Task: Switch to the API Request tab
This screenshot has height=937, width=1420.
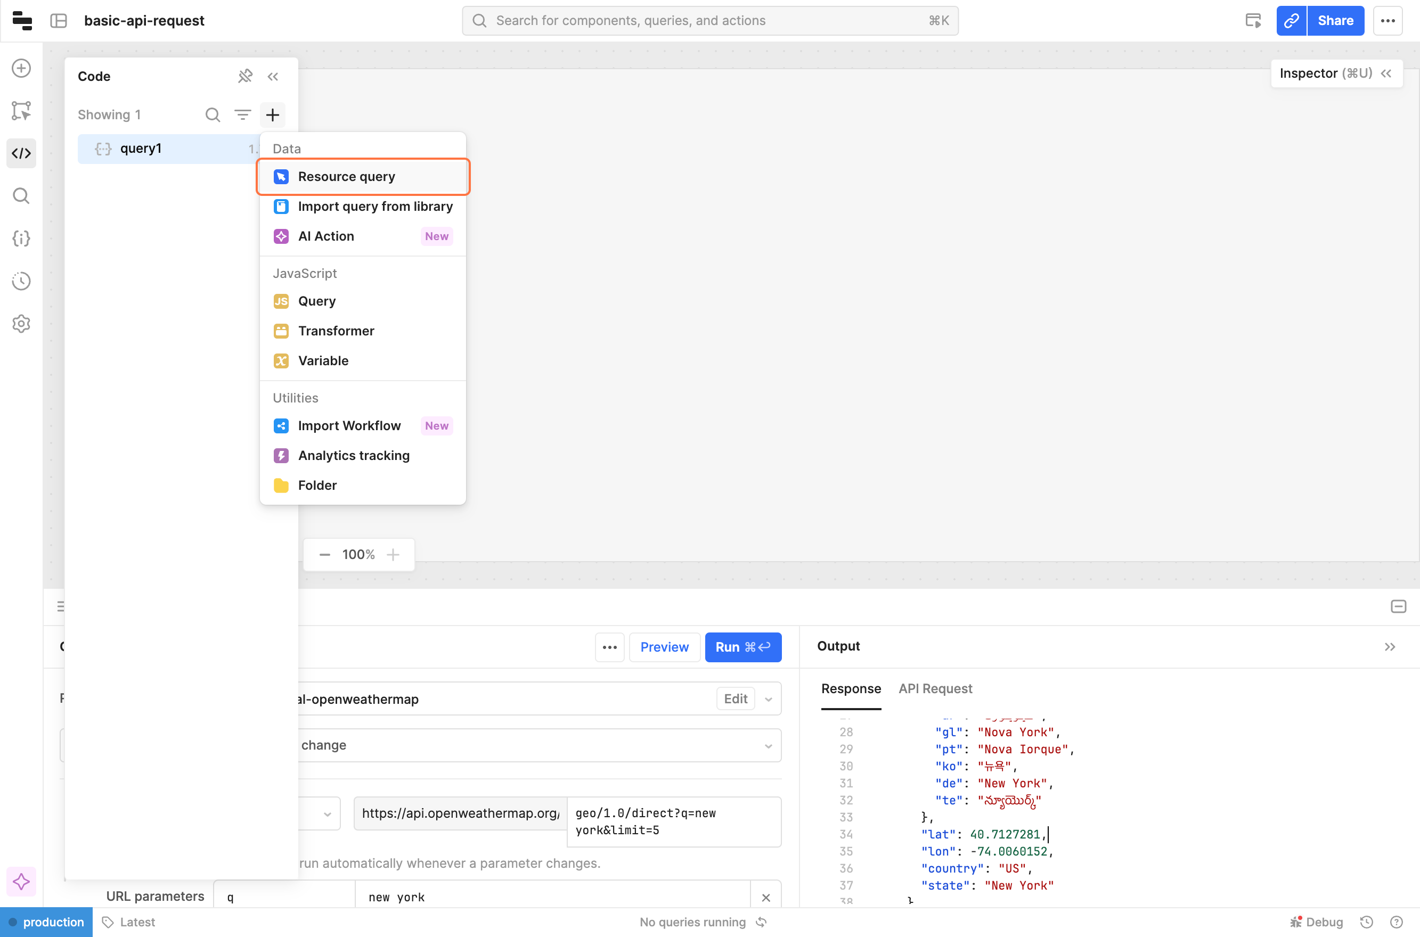Action: point(935,688)
